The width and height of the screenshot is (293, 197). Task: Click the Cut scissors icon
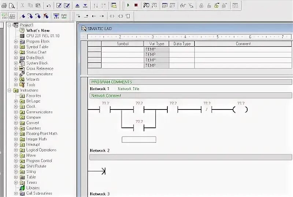point(22,5)
